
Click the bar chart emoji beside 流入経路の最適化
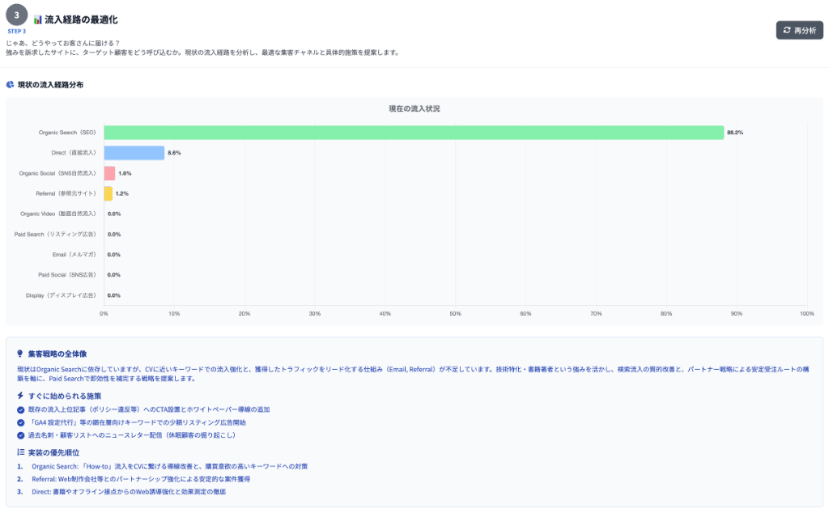[37, 19]
